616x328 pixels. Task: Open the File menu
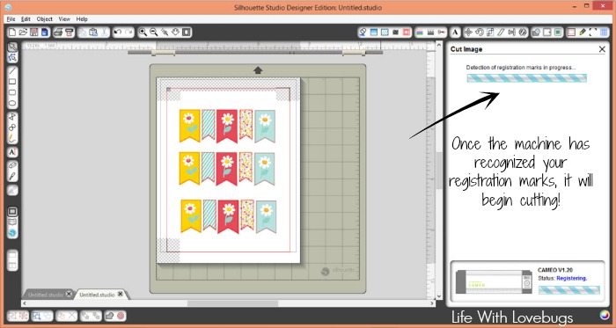click(x=11, y=18)
